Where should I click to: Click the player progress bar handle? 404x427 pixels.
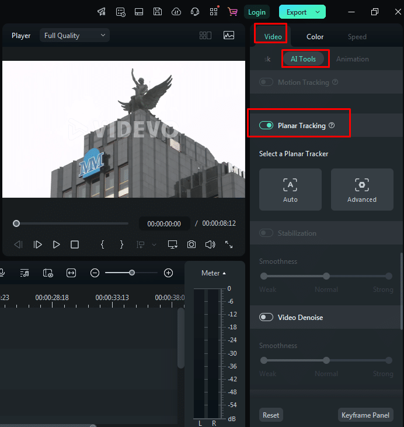tap(16, 223)
